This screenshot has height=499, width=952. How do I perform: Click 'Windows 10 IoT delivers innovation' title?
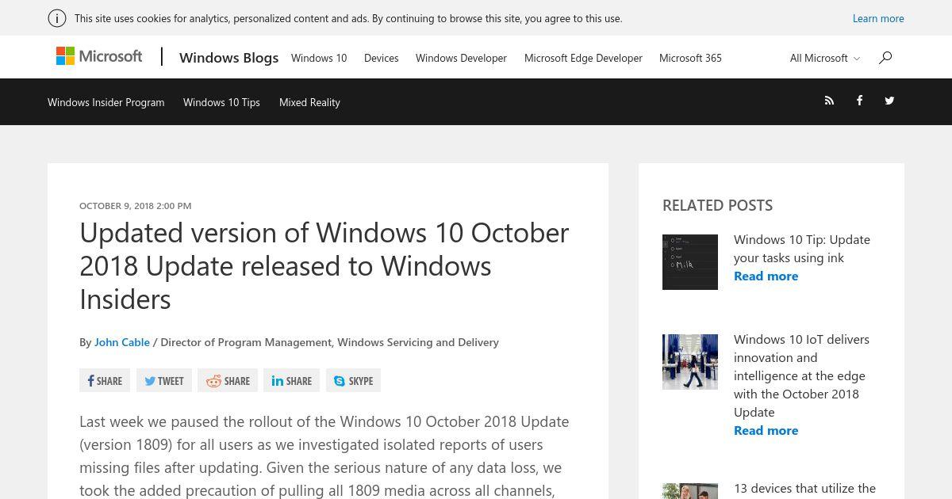(801, 375)
